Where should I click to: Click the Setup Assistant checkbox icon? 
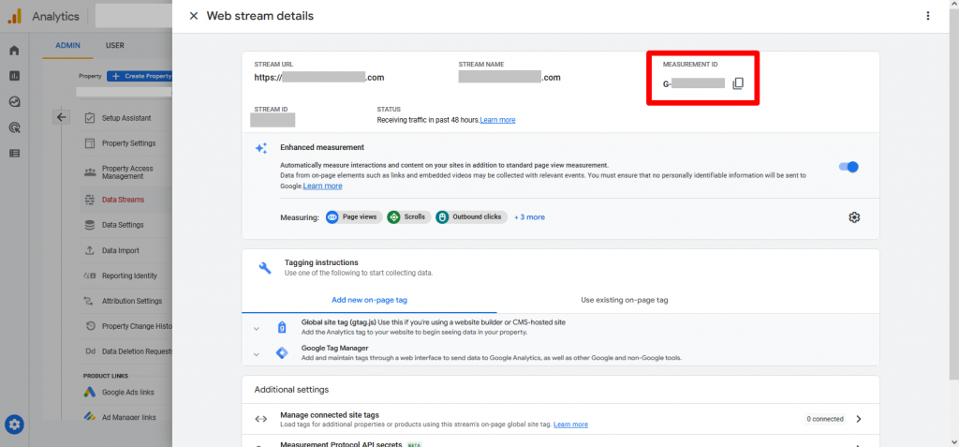pos(90,117)
